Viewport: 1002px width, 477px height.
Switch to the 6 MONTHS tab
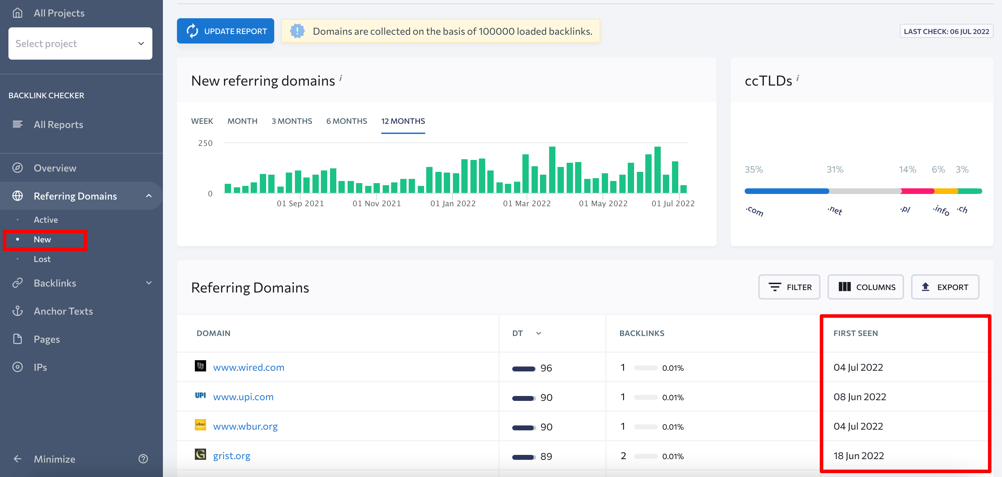(347, 121)
